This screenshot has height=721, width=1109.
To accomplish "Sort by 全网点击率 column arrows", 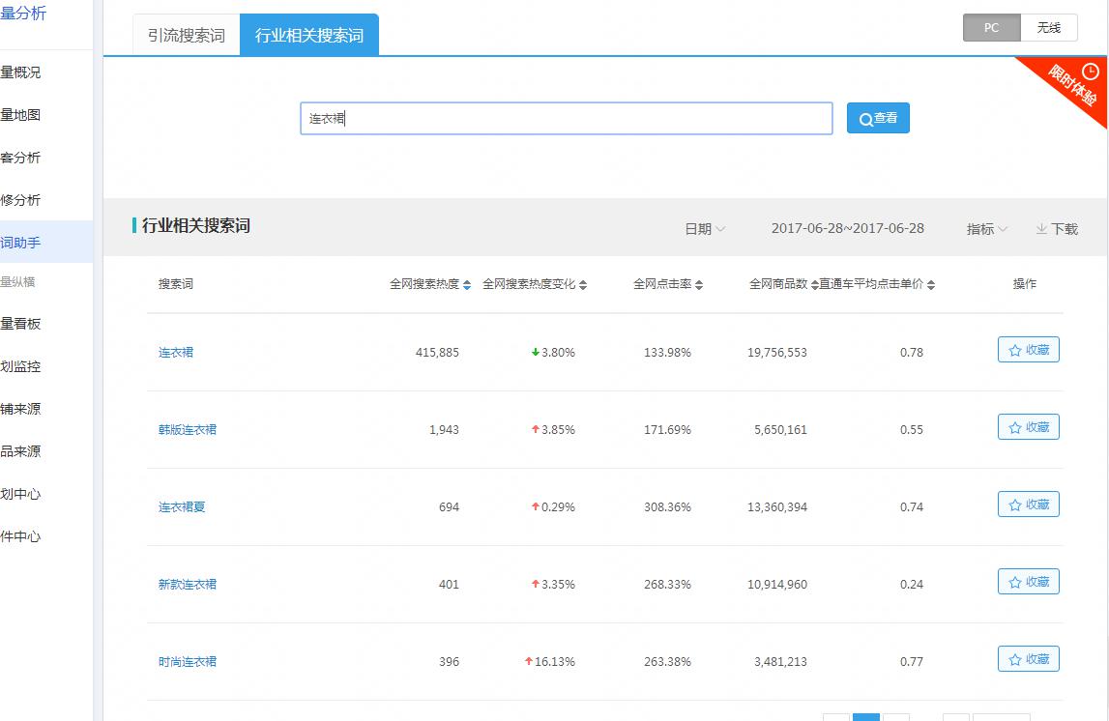I will coord(699,285).
